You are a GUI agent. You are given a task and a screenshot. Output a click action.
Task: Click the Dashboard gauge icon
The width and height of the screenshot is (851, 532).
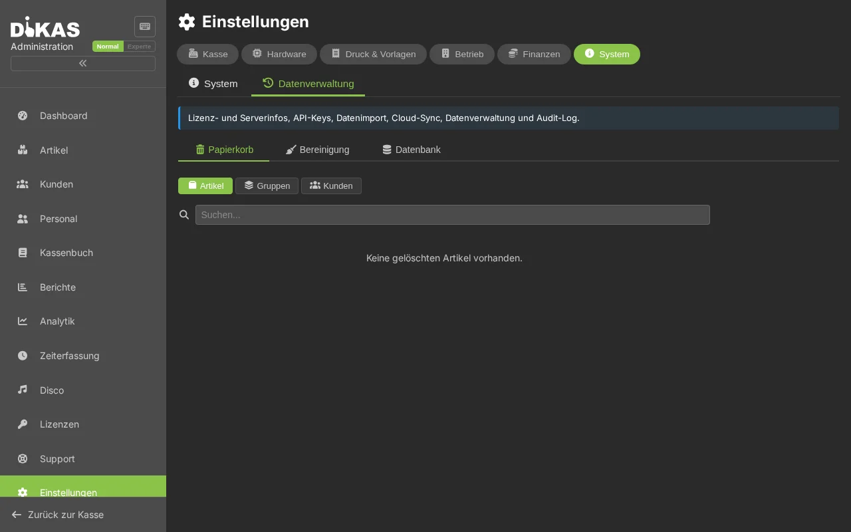23,116
